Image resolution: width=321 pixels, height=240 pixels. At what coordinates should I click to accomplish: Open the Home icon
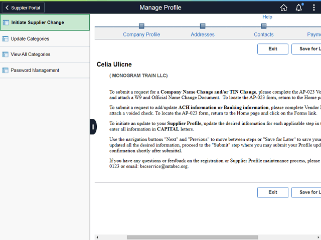click(x=283, y=8)
